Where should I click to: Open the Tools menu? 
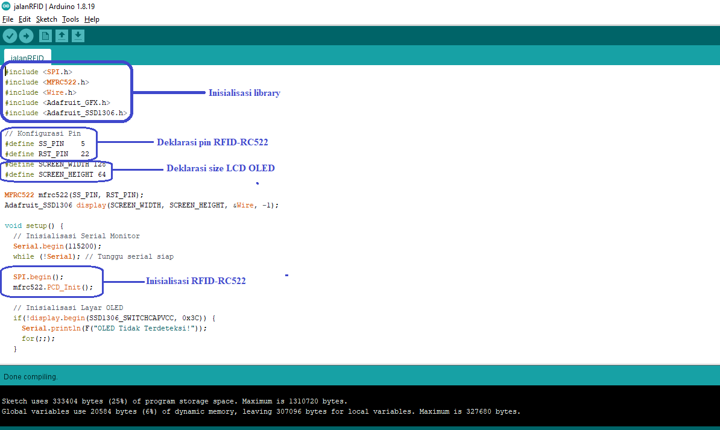[x=71, y=19]
